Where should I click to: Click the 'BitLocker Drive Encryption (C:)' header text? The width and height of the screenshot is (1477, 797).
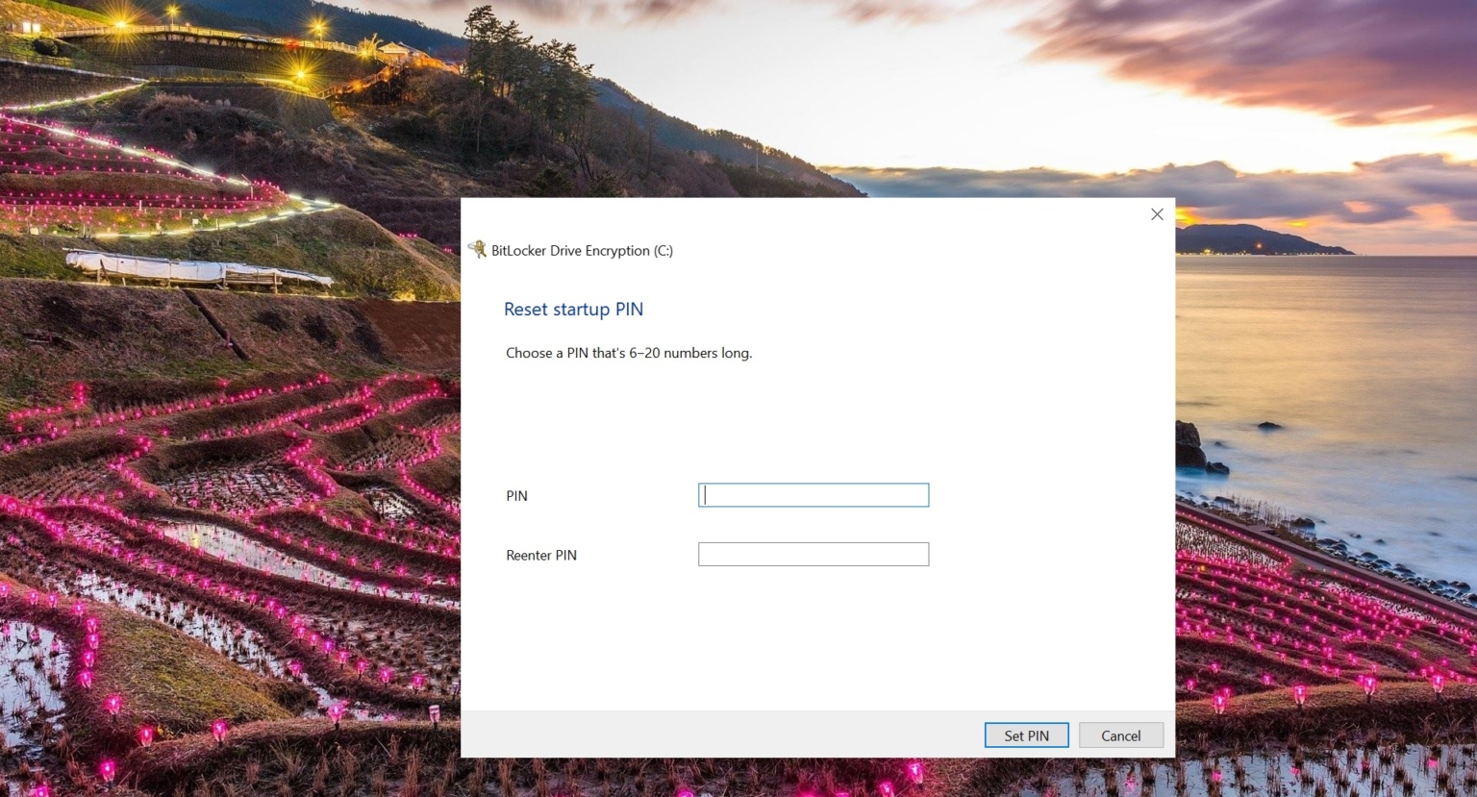coord(583,250)
